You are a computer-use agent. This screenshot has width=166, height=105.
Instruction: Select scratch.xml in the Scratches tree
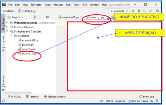[x=28, y=49]
